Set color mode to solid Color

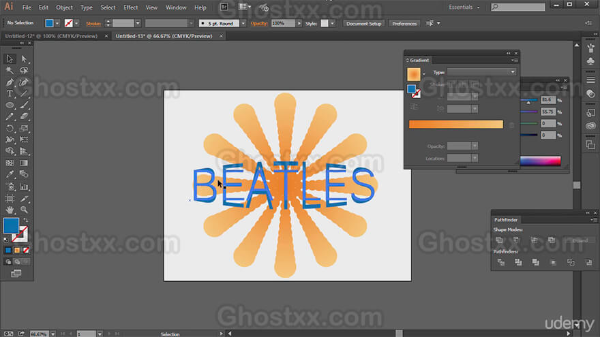click(x=8, y=251)
